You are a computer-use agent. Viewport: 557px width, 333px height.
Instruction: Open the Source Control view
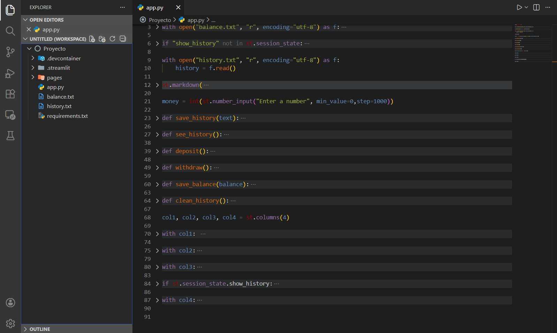point(10,52)
